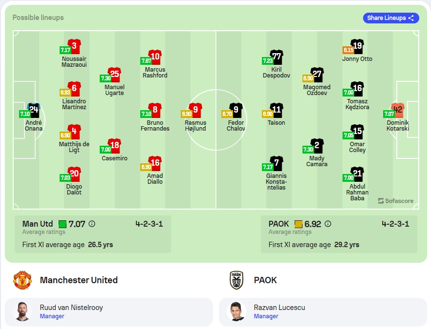Screen dimensions: 431x329
Task: Click the PAOK club crest
Action: pos(237,280)
